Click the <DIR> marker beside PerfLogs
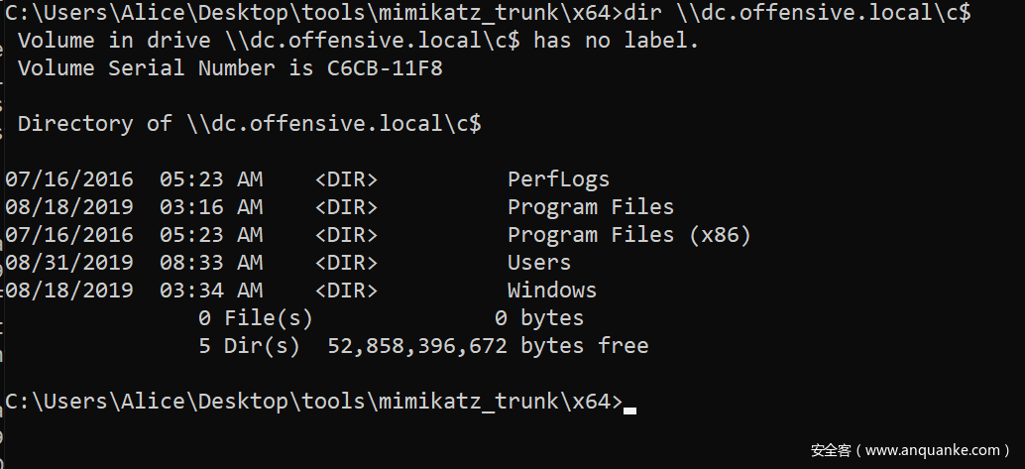 (346, 179)
